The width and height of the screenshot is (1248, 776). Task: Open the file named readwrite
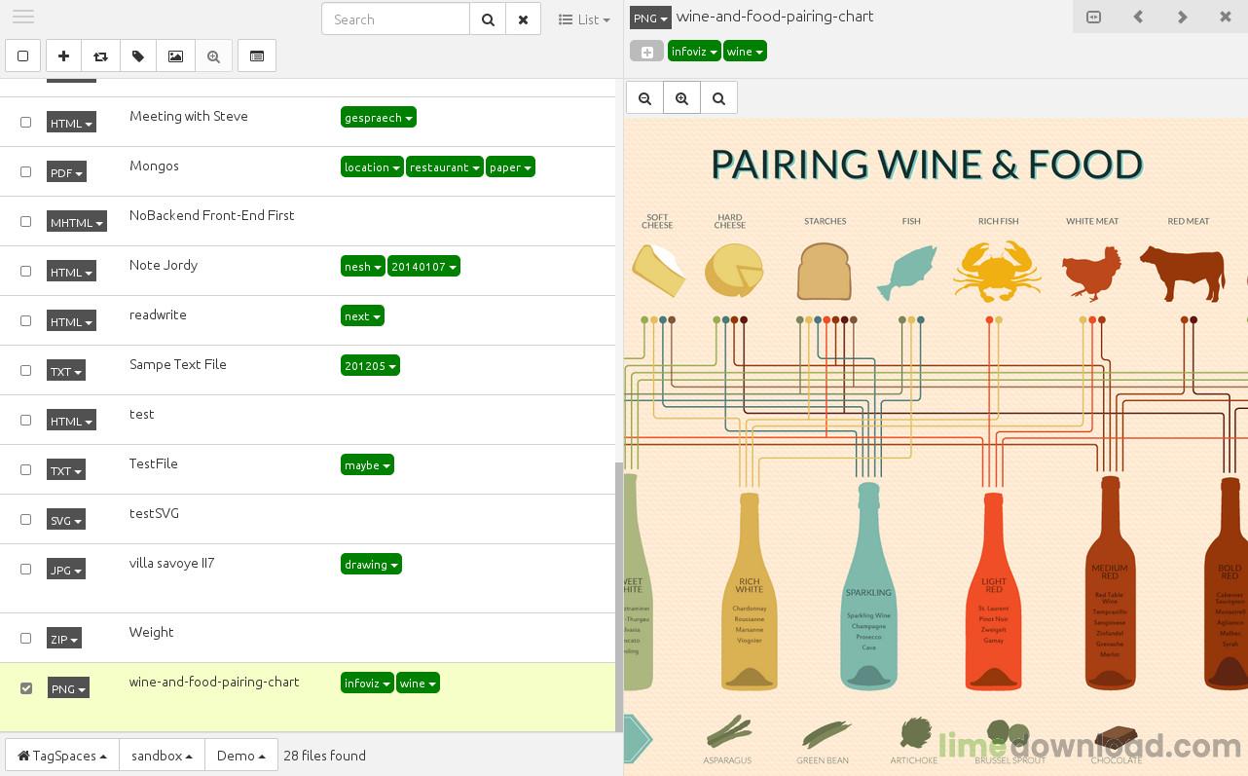158,314
